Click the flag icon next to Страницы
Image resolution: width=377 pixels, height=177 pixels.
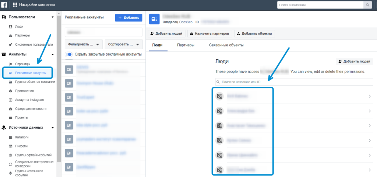tap(10, 64)
